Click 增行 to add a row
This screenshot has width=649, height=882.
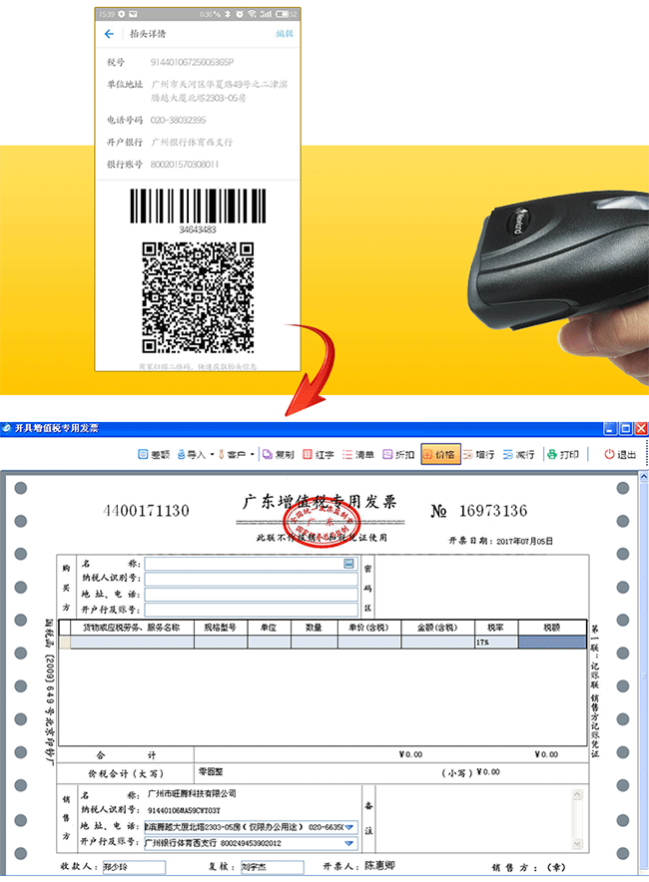point(479,454)
